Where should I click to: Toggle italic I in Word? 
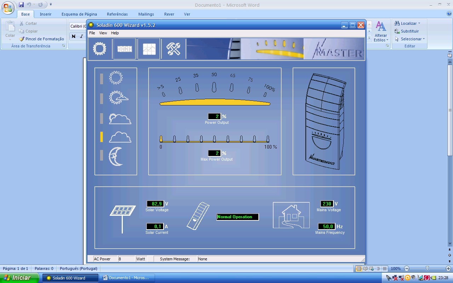coord(81,36)
